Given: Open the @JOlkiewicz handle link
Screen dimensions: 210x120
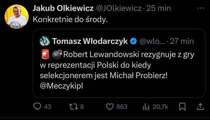Looking at the screenshot, I should tap(119, 9).
